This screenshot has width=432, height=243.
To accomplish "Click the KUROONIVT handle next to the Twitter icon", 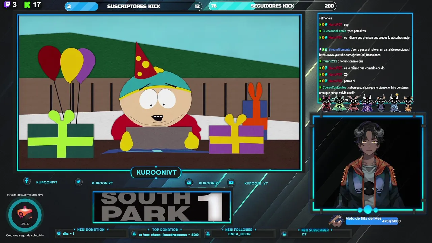I will (102, 183).
